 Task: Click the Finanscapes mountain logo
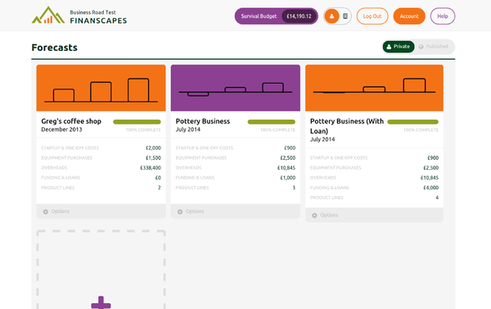pyautogui.click(x=48, y=15)
